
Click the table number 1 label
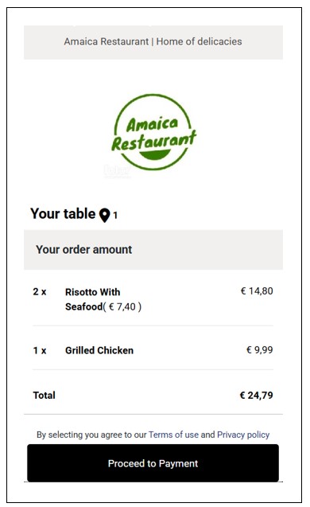point(115,215)
